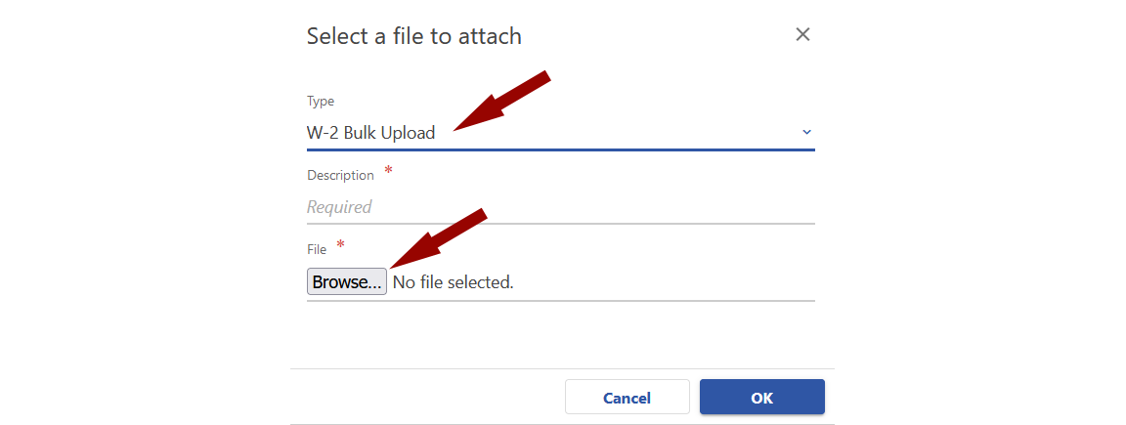
Task: Expand the Type dropdown chevron
Action: point(806,132)
